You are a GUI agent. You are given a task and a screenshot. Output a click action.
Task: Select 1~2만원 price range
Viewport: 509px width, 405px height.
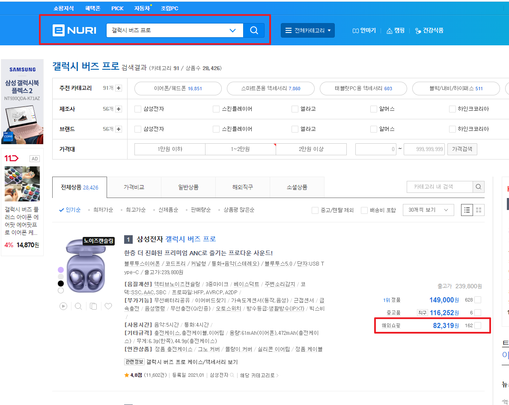point(241,149)
